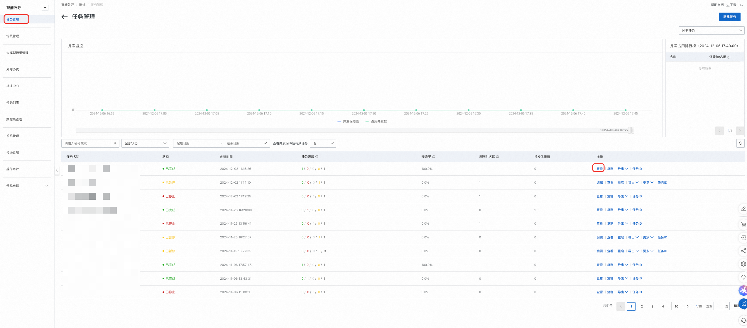Open 导出 dropdown for task created 2024-12-02 11:15:26

(x=623, y=169)
